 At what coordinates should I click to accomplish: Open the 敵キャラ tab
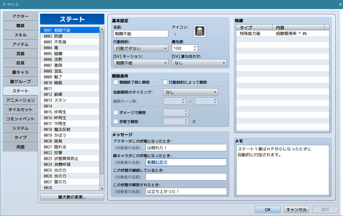click(x=20, y=72)
